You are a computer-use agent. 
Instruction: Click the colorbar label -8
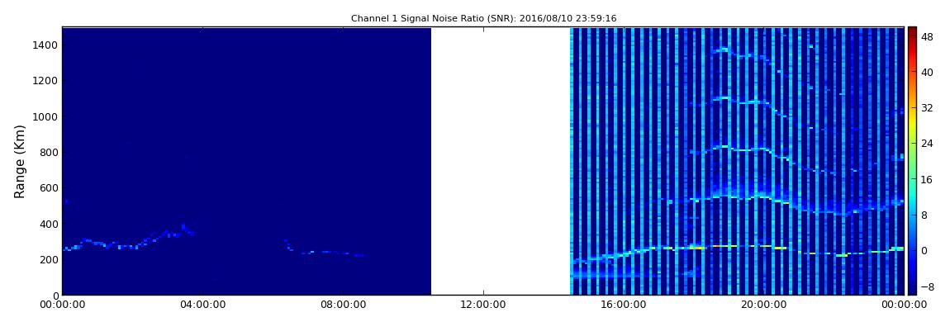926,286
